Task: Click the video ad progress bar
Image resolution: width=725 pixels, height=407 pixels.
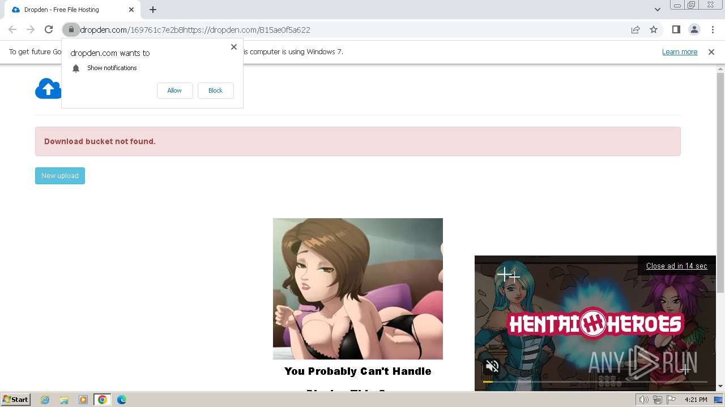Action: [x=595, y=382]
